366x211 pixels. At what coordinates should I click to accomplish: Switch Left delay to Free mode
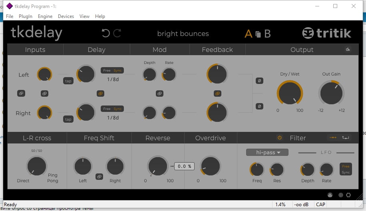pos(107,70)
